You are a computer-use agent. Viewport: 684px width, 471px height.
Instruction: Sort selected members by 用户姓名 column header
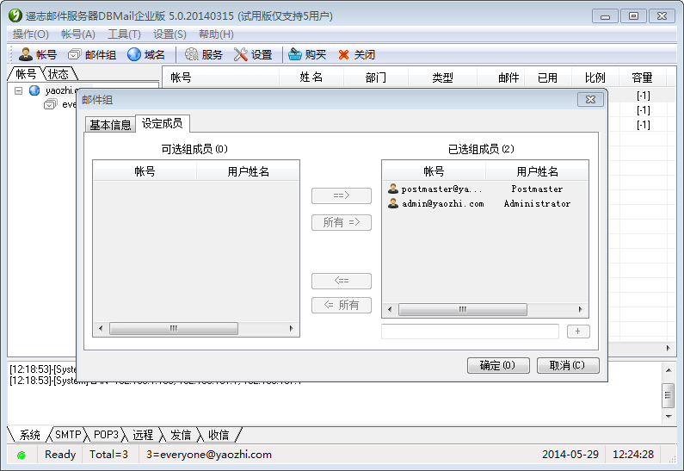[x=537, y=171]
